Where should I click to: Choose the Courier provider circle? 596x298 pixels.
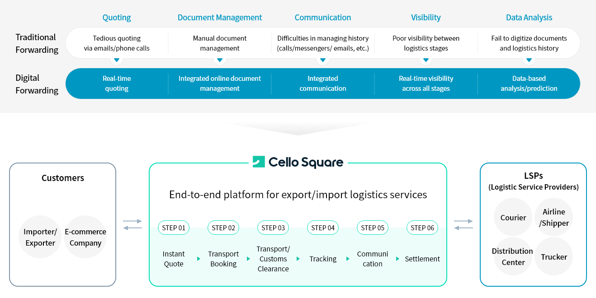pos(513,218)
